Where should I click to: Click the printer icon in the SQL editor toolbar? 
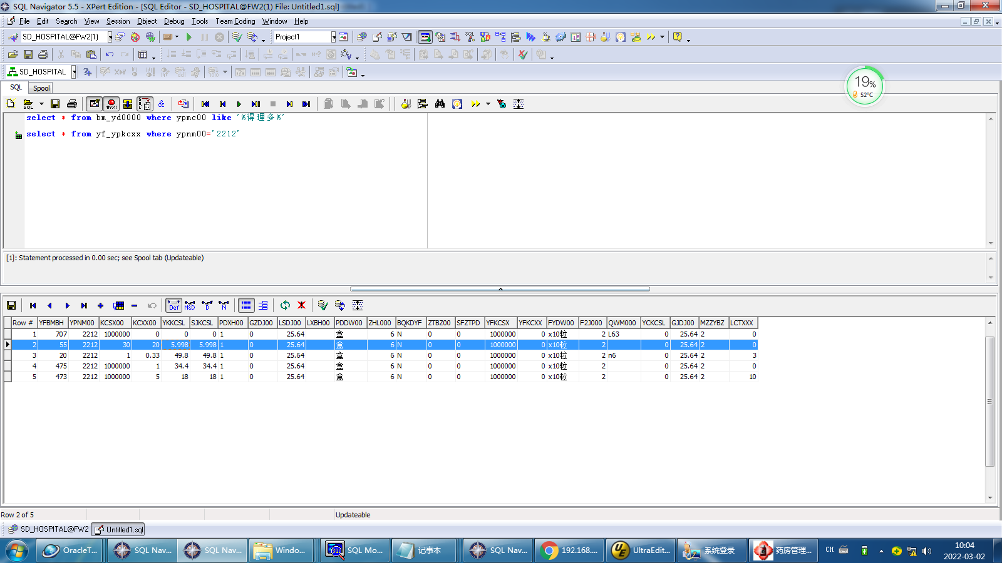coord(72,104)
